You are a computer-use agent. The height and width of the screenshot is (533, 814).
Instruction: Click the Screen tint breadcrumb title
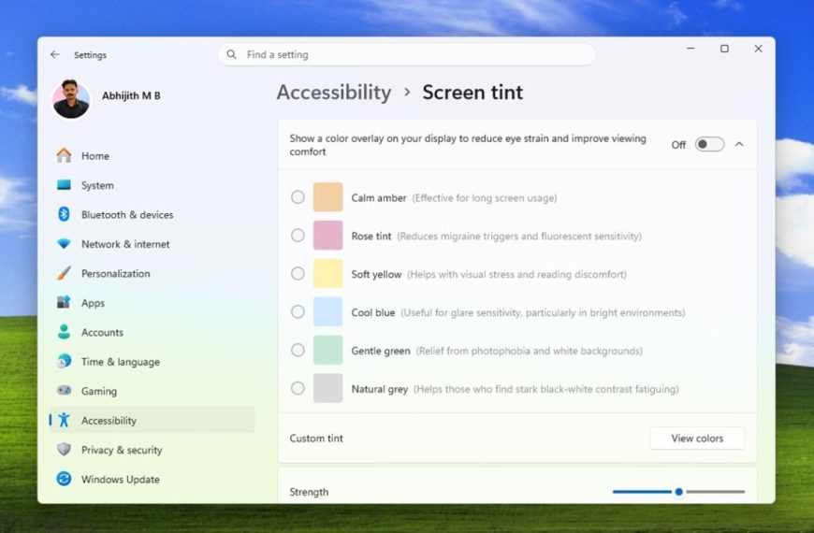point(472,93)
